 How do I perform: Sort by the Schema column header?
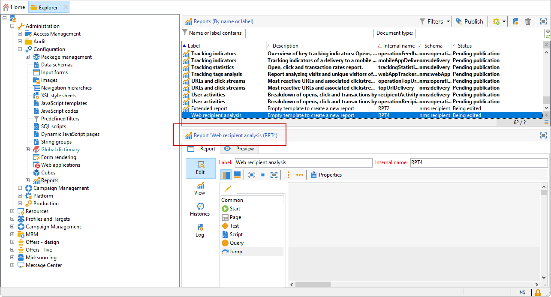pyautogui.click(x=435, y=45)
